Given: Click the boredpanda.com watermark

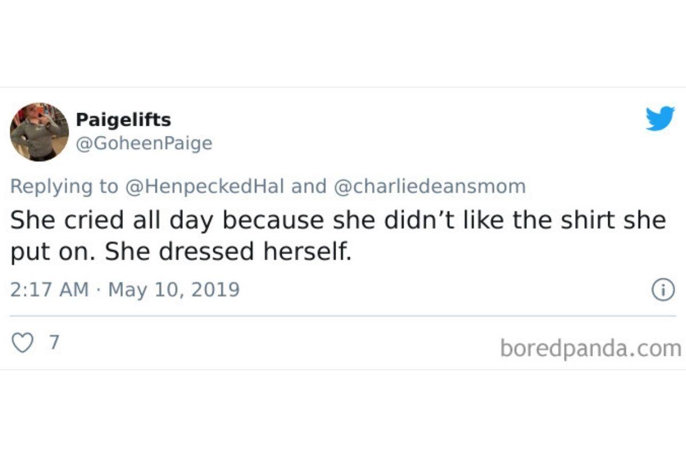Looking at the screenshot, I should [590, 347].
